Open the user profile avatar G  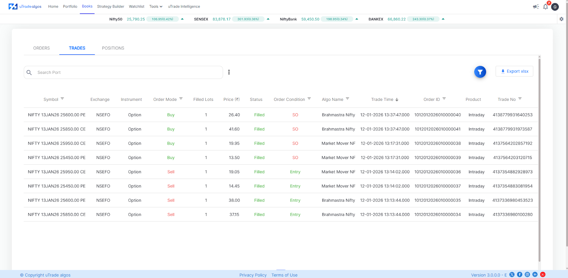point(555,7)
